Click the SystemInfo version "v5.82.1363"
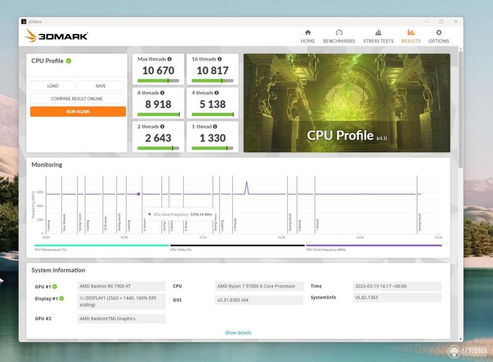Viewport: 493px width, 362px height. coord(397,297)
